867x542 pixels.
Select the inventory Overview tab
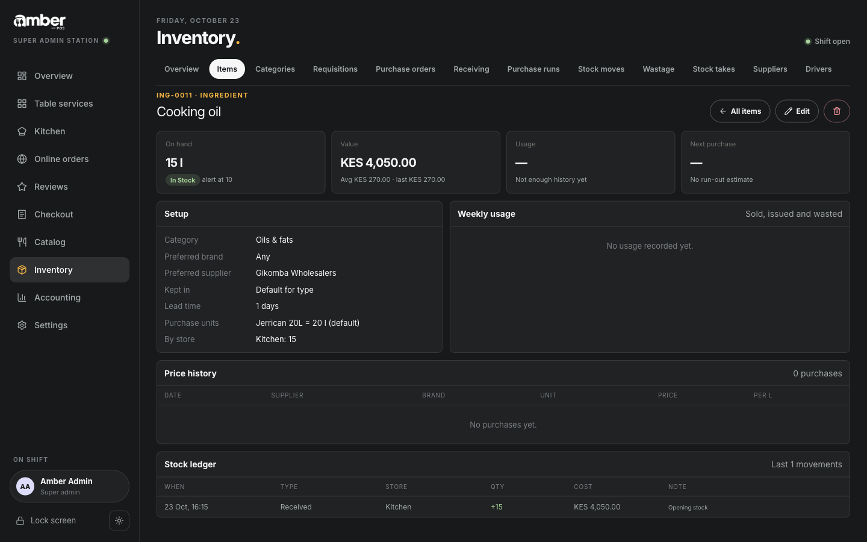tap(181, 69)
